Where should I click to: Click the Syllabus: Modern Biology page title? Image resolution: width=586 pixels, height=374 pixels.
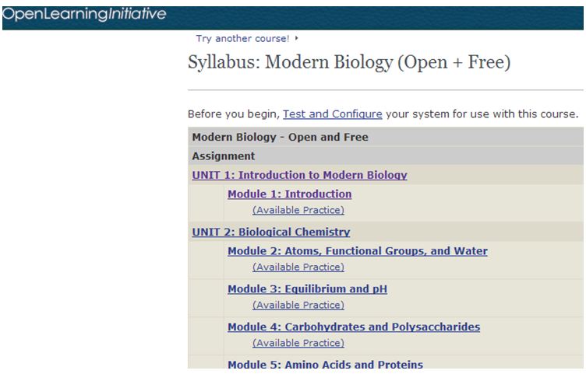tap(349, 62)
